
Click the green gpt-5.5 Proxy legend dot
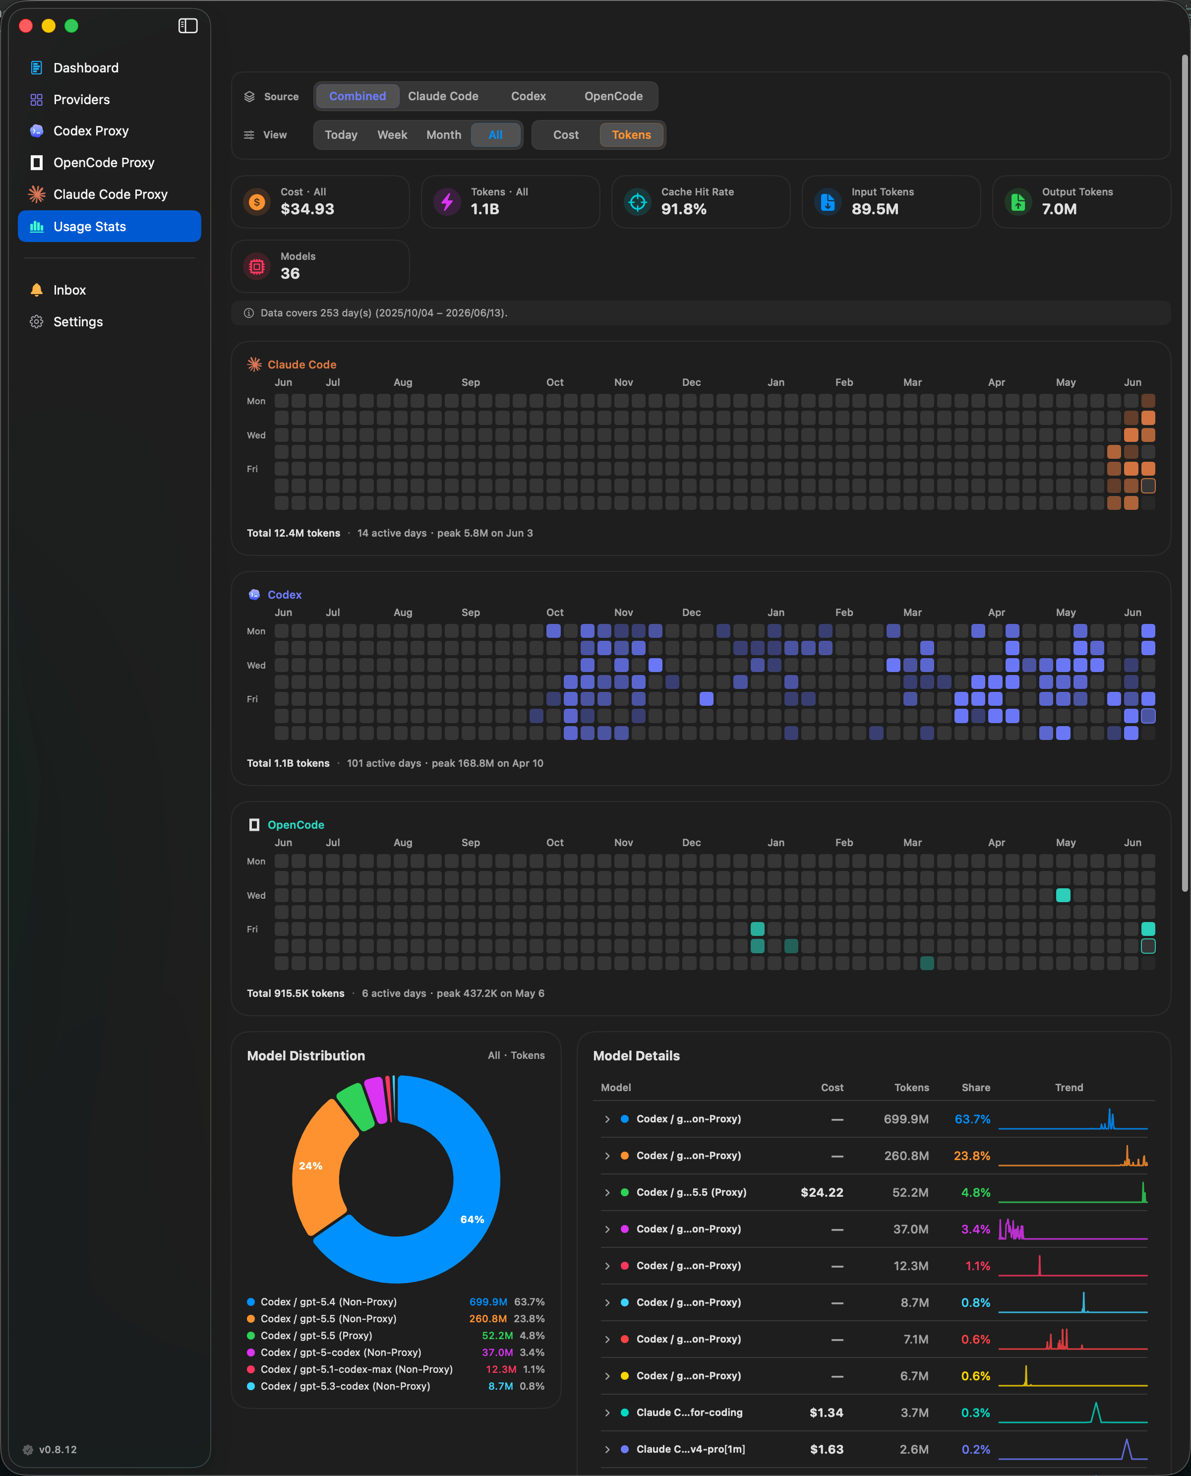coord(251,1336)
